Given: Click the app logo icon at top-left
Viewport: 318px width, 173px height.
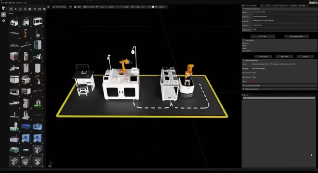Looking at the screenshot, I should tap(4, 7).
